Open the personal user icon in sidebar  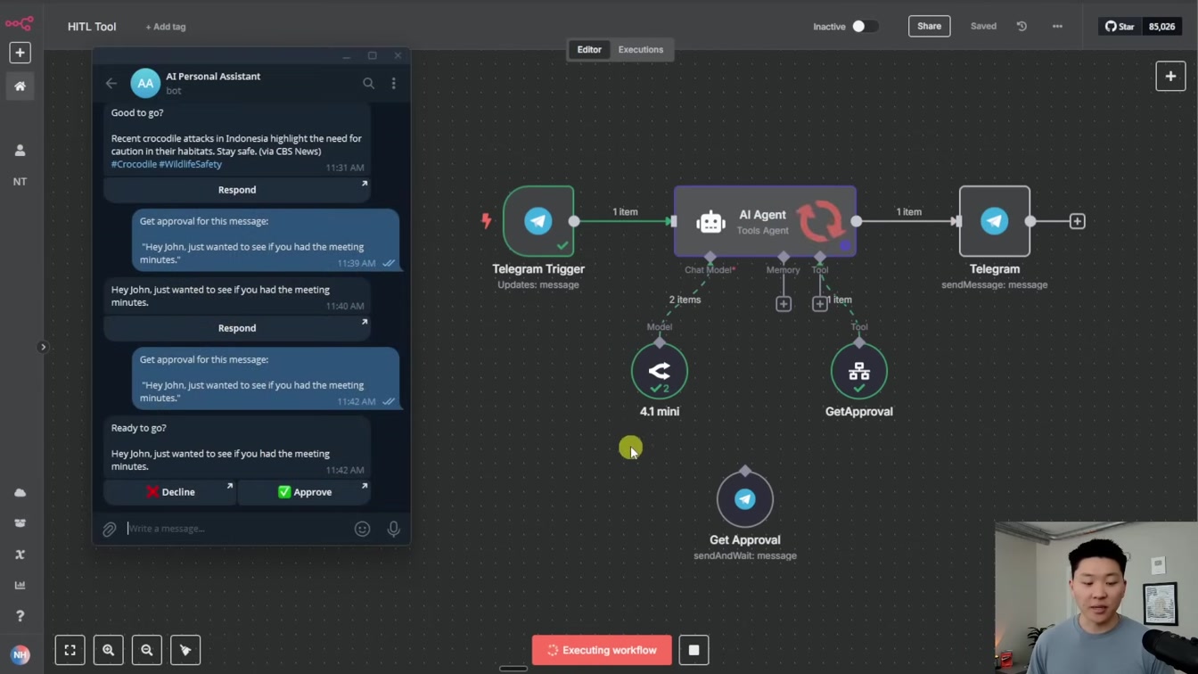(x=20, y=151)
